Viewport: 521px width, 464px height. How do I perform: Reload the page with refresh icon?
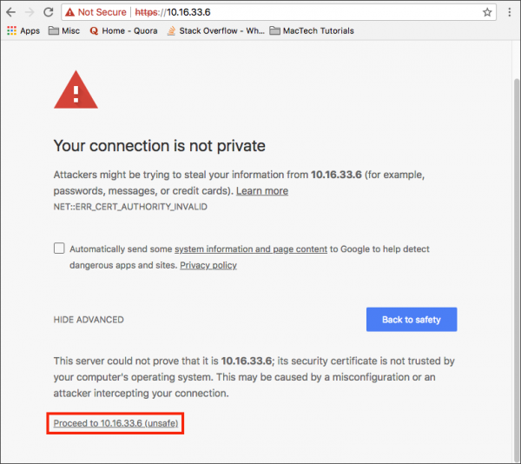click(x=49, y=12)
